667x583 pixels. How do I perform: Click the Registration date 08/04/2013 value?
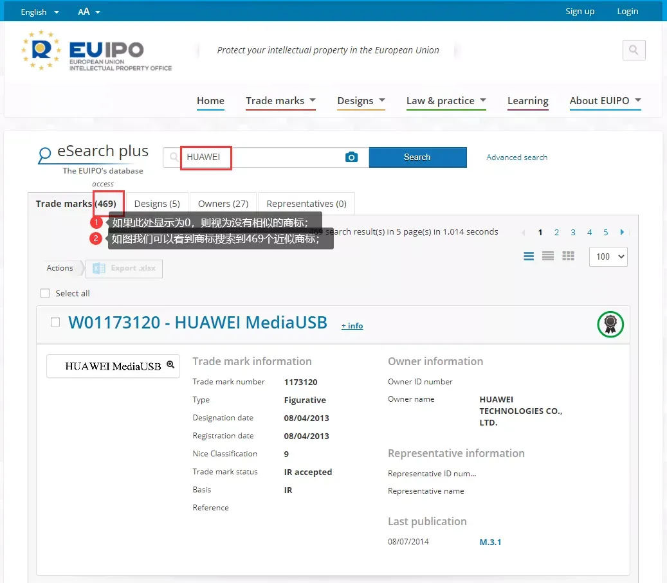click(x=306, y=436)
